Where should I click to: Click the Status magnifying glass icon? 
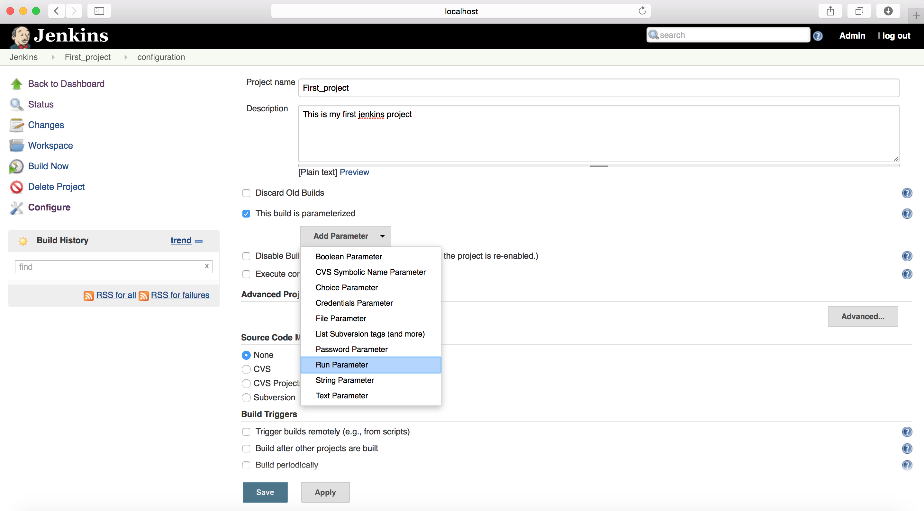coord(16,105)
